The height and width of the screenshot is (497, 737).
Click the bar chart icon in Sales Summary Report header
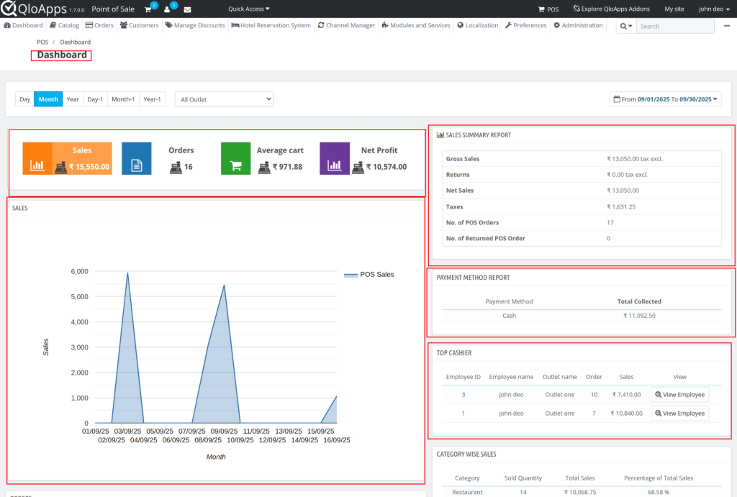pos(440,134)
